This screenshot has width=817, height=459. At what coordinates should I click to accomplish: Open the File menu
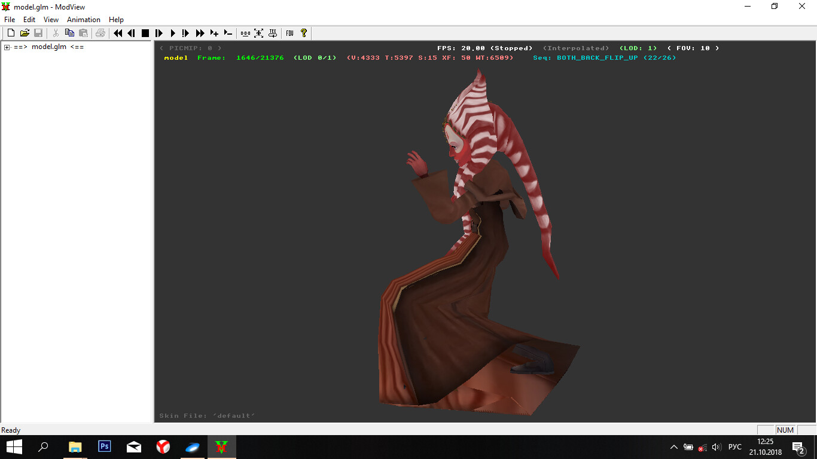coord(10,20)
